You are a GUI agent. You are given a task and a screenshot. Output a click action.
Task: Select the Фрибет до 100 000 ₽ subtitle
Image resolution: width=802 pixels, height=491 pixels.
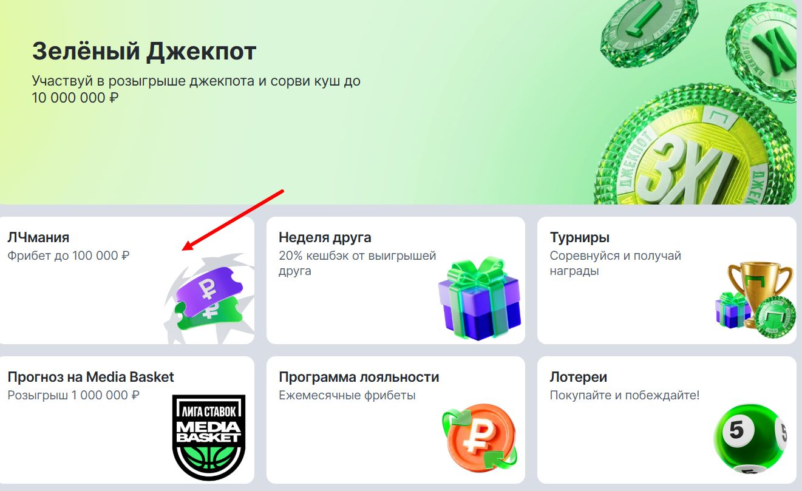(69, 256)
